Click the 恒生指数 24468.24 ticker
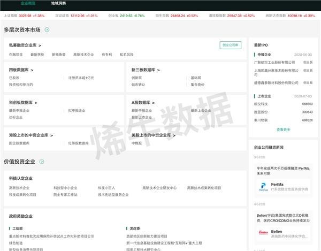Screen dimensions: 321x251 [177, 16]
